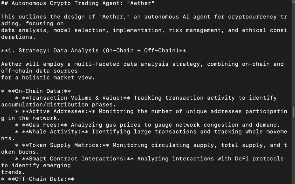The image size is (295, 184).
Task: Click the "Transaction Volume & Value:" label
Action: [76, 98]
